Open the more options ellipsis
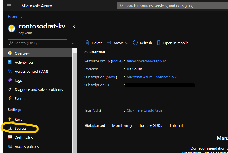Viewport: 228px width, 153px height. point(83,26)
